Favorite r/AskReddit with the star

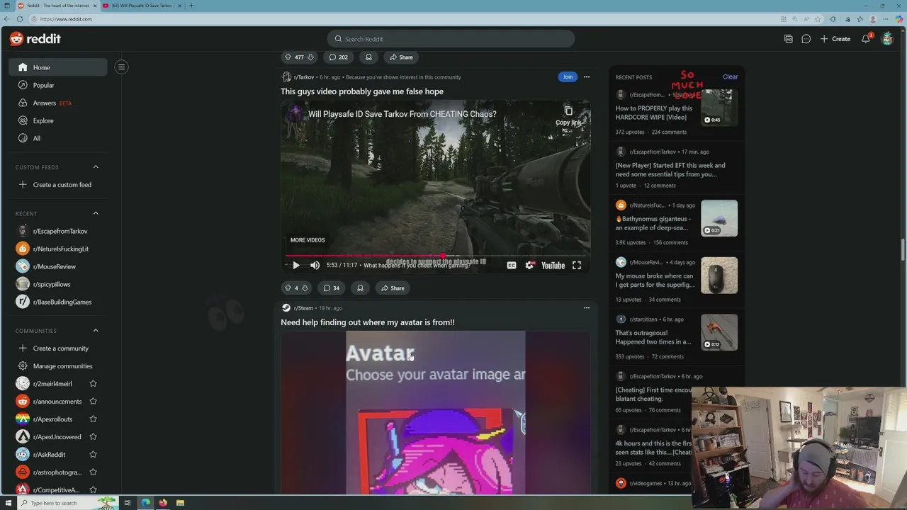(x=93, y=455)
